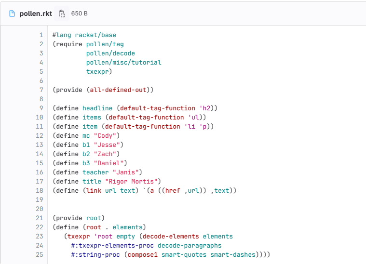The image size is (366, 264).
Task: Click the '#:string-proc' keyword
Action: pos(95,254)
